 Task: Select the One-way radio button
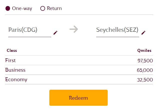pyautogui.click(x=8, y=9)
